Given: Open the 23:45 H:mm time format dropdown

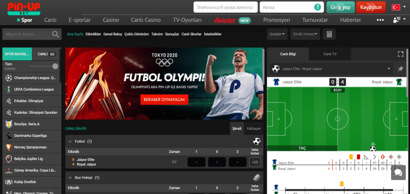Looking at the screenshot, I should click(x=305, y=34).
